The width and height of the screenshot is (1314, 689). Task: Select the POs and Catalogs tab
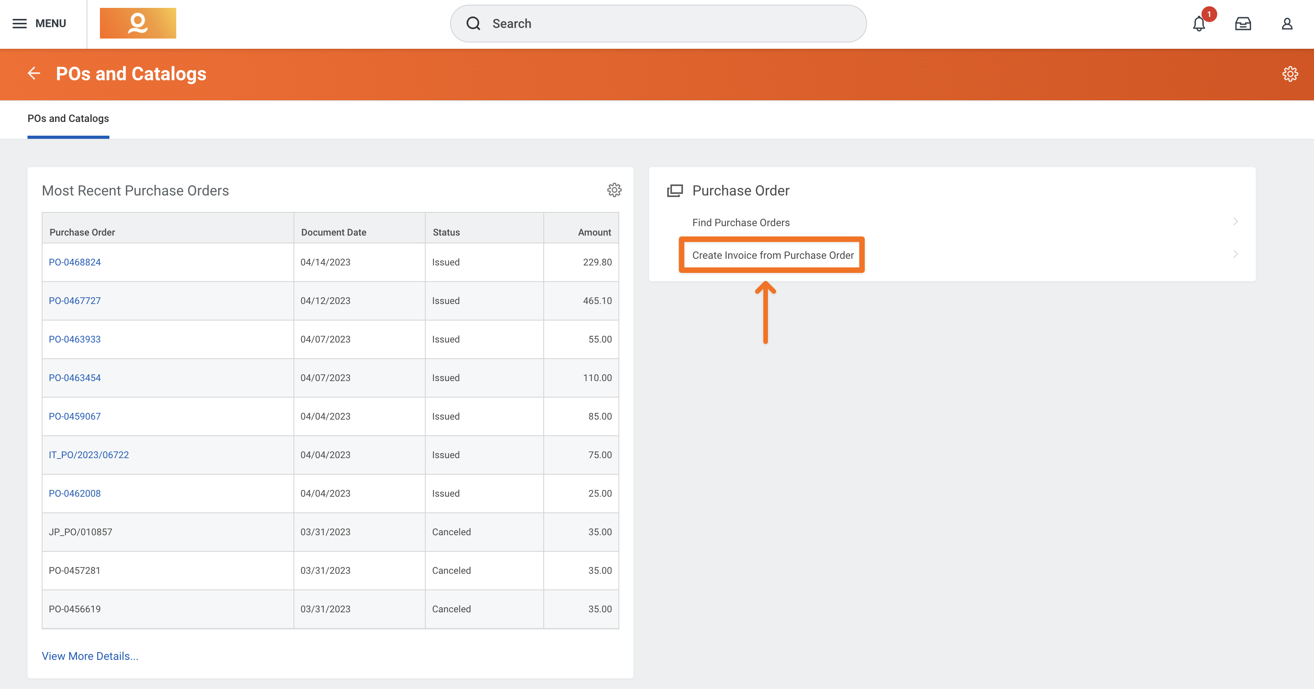[x=68, y=118]
